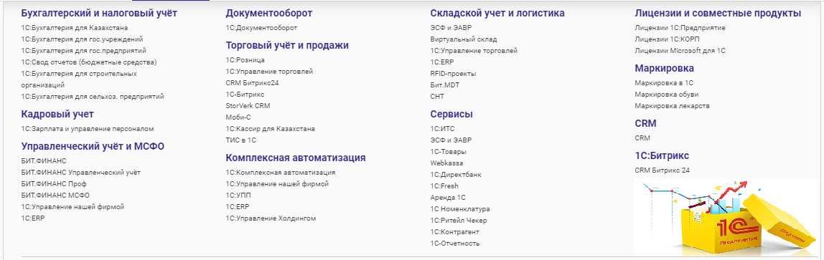Click the Торговый учёт и продажи heading
Screen dimensions: 824x260
[287, 46]
